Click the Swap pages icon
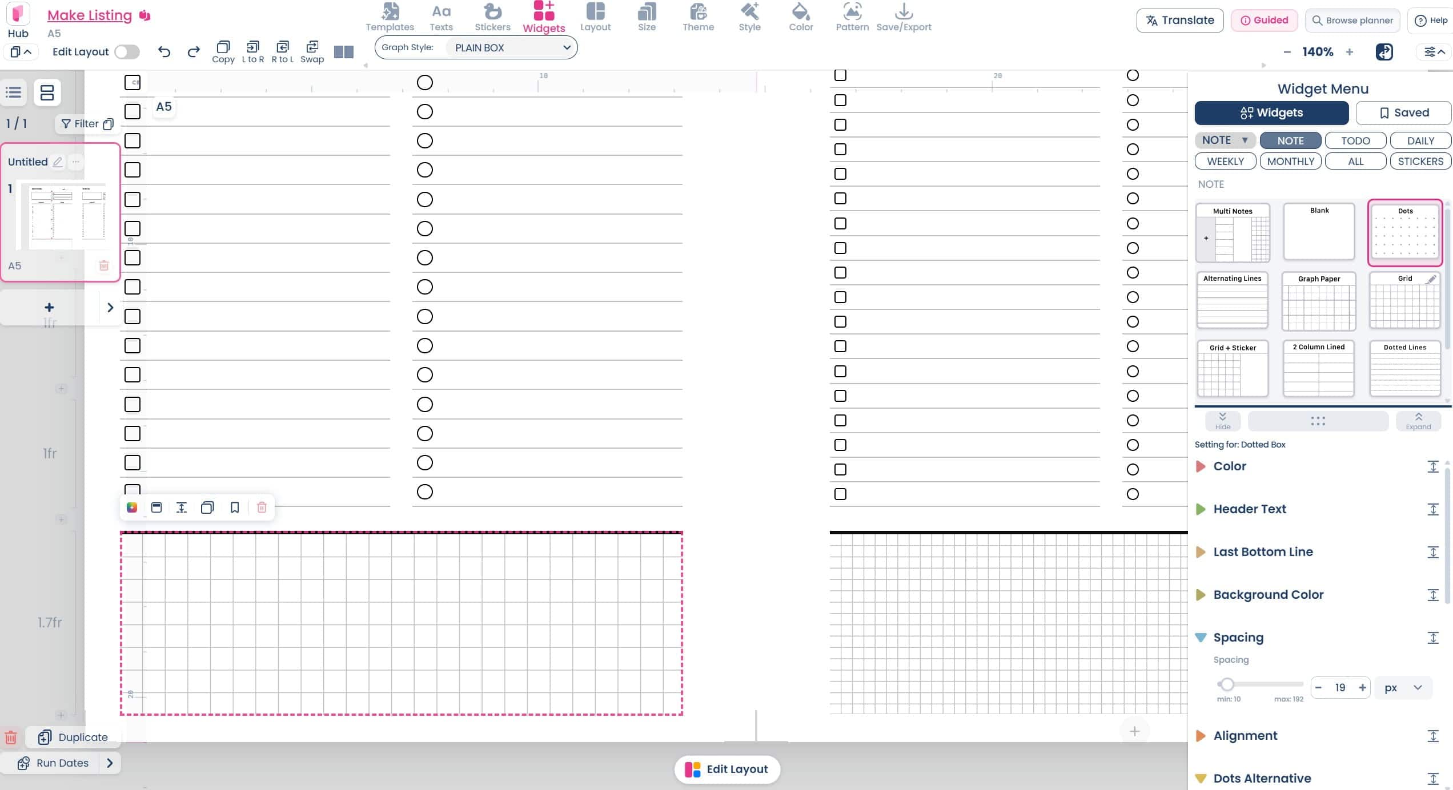Viewport: 1453px width, 790px height. (312, 52)
